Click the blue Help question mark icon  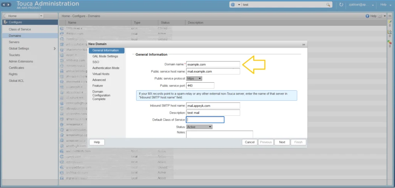click(x=367, y=16)
